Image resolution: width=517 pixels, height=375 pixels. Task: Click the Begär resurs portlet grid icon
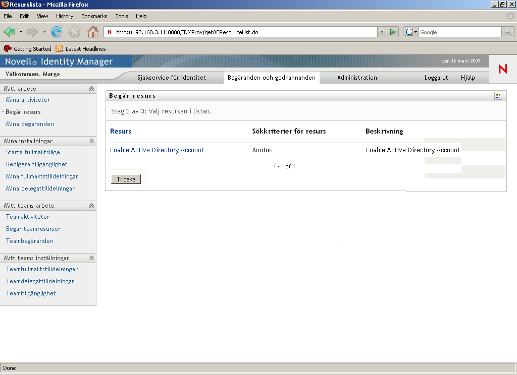498,96
